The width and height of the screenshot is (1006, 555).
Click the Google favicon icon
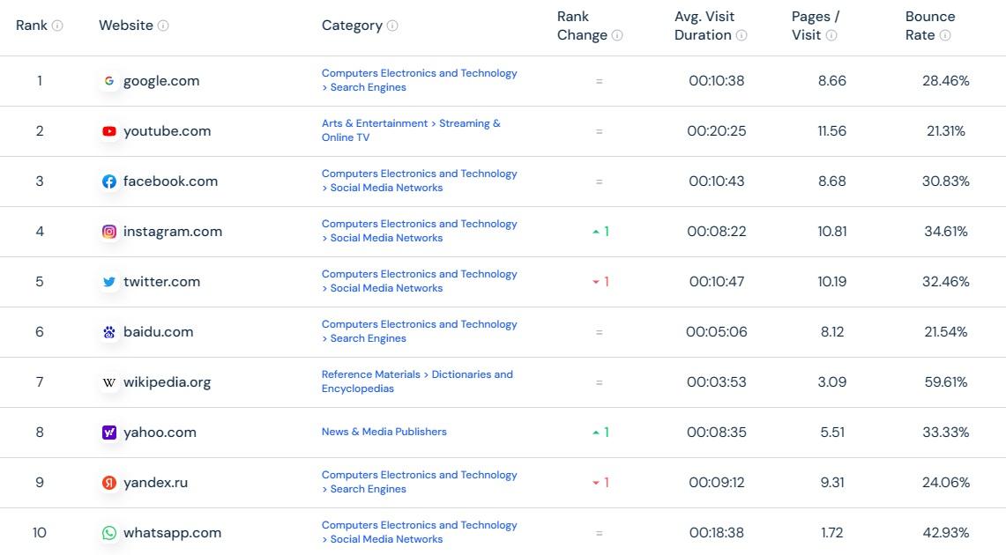(109, 80)
